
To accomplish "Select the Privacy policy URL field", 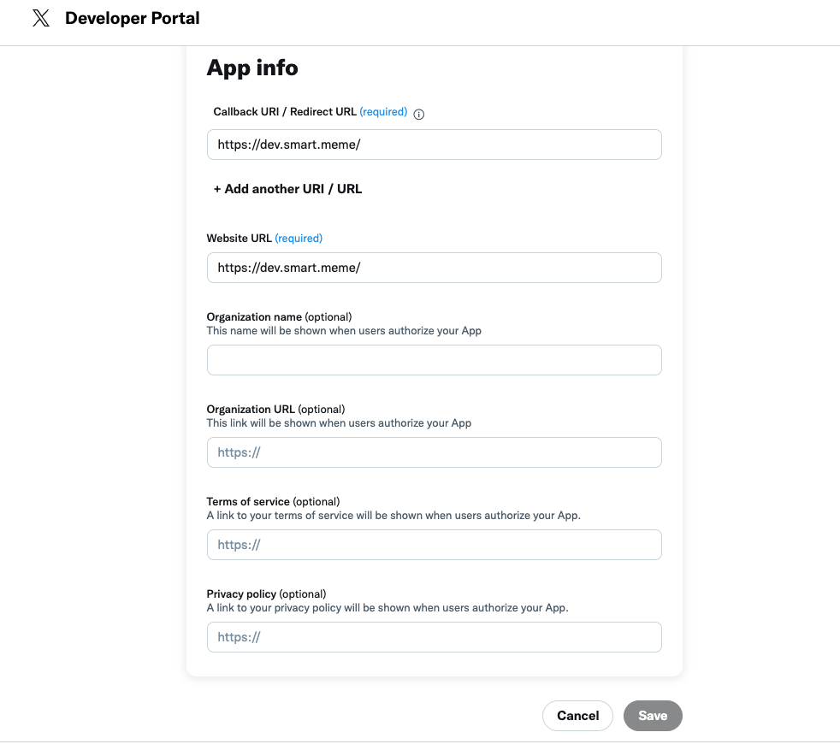I will (x=434, y=637).
